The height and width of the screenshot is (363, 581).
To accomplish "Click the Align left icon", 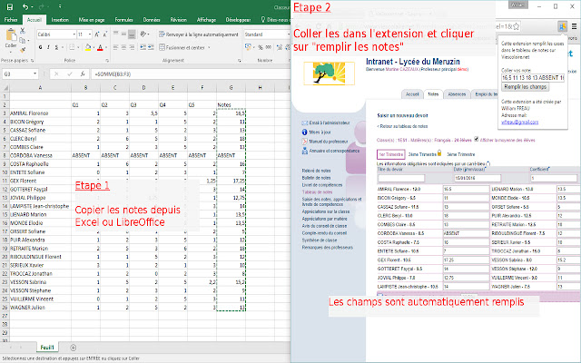I will [115, 47].
